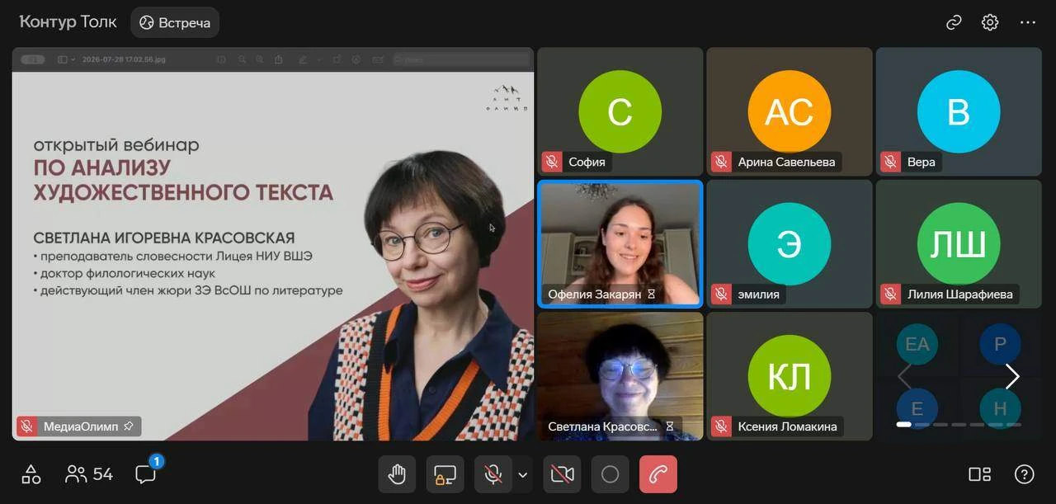The width and height of the screenshot is (1056, 504).
Task: Open the help question mark
Action: pyautogui.click(x=1024, y=474)
